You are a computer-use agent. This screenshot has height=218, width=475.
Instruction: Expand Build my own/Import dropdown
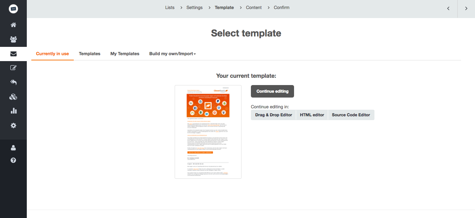click(x=173, y=54)
